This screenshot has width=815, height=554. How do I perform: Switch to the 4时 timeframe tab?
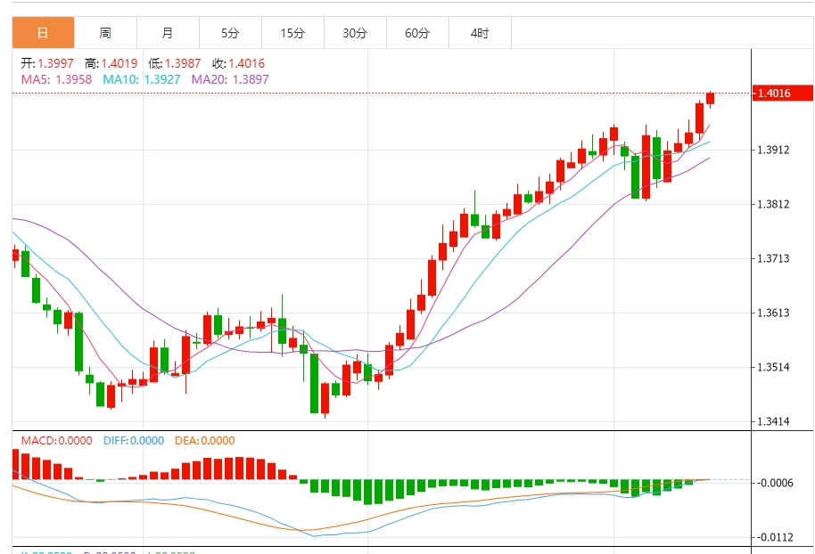click(x=480, y=34)
